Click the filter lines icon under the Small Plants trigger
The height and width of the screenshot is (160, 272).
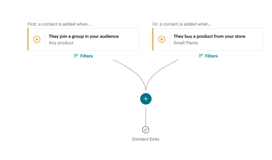tap(201, 56)
